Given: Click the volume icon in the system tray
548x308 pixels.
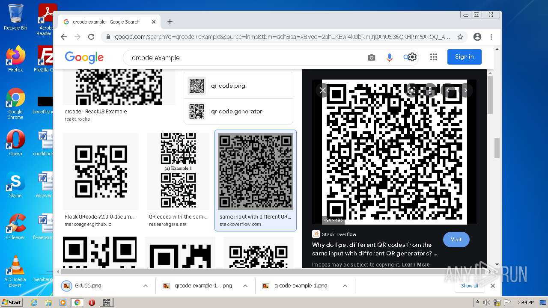Looking at the screenshot, I should 487,302.
